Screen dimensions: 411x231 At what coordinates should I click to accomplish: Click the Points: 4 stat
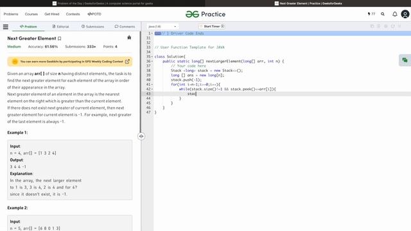[110, 47]
